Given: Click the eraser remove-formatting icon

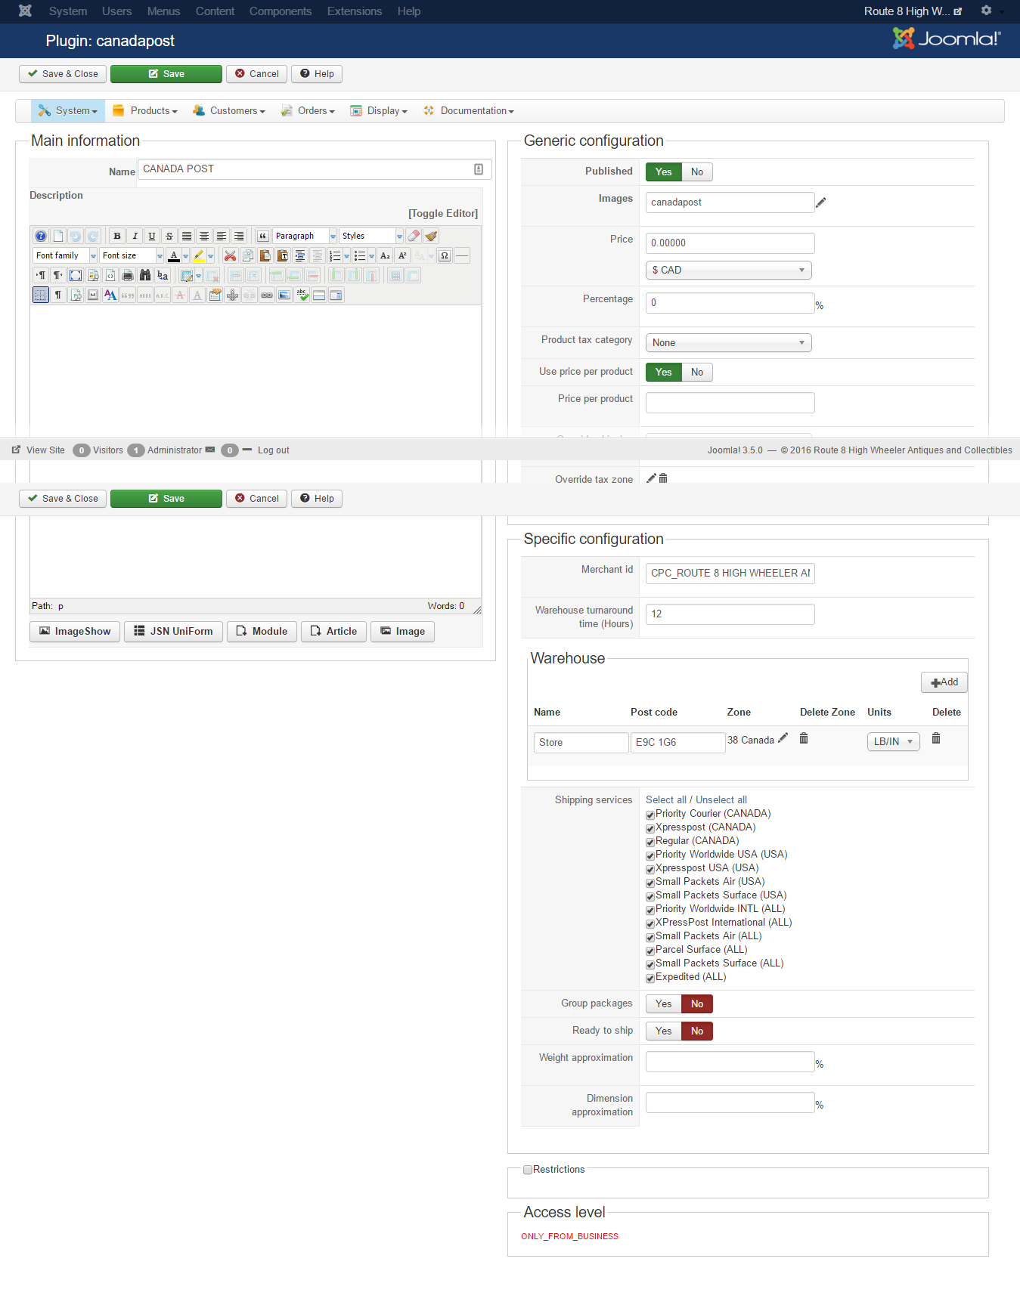Looking at the screenshot, I should pos(414,237).
